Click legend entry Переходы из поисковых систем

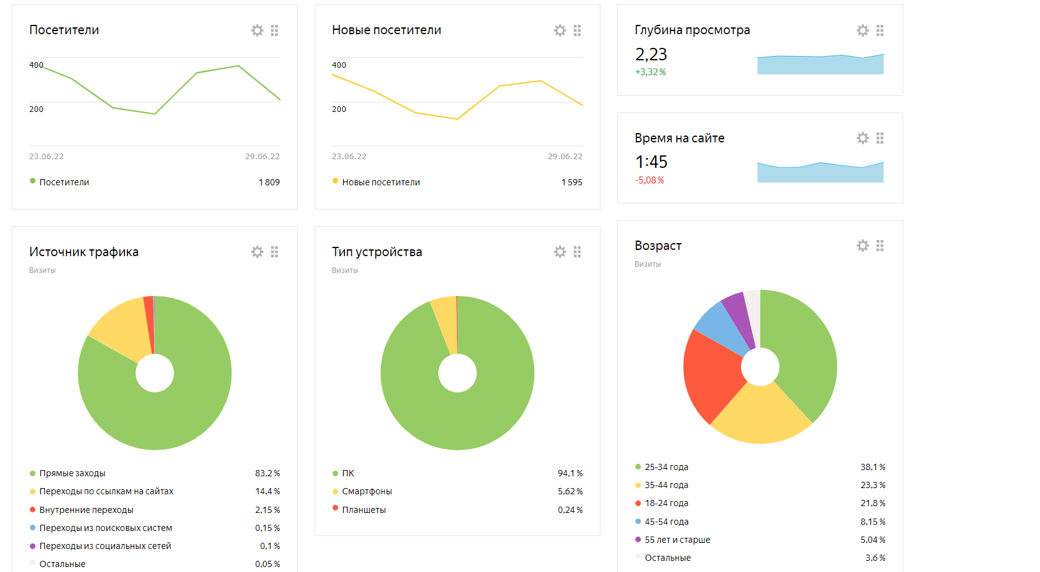pos(101,528)
